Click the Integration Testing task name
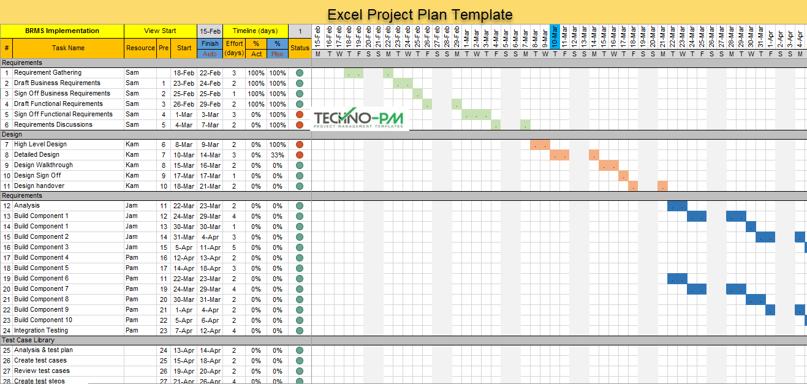The image size is (807, 384). [x=41, y=331]
